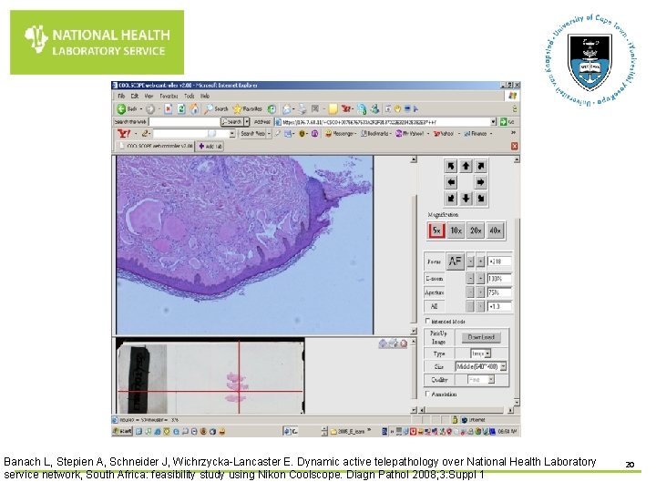
Task: Open the File menu
Action: click(x=121, y=97)
